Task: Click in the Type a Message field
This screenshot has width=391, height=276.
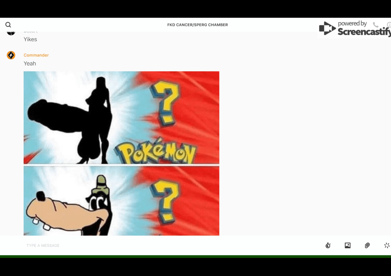Action: (x=158, y=245)
